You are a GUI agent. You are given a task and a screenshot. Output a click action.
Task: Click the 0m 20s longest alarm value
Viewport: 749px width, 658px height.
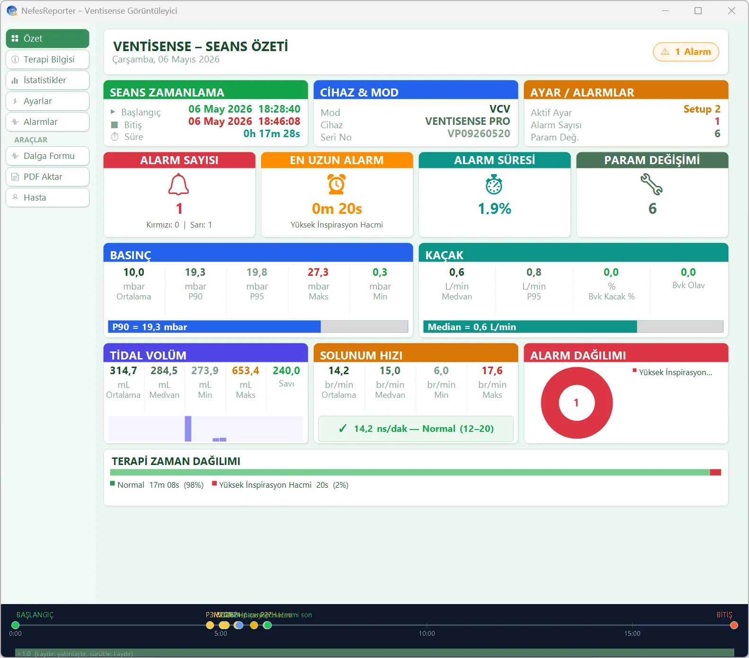(337, 209)
